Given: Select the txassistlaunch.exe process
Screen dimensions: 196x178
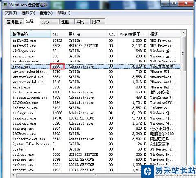Looking at the screenshot, I should click(x=96, y=98).
